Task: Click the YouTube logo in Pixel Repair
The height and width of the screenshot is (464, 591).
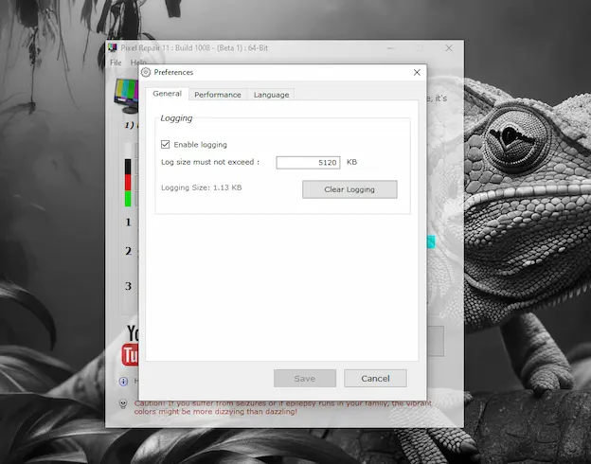Action: (x=130, y=346)
